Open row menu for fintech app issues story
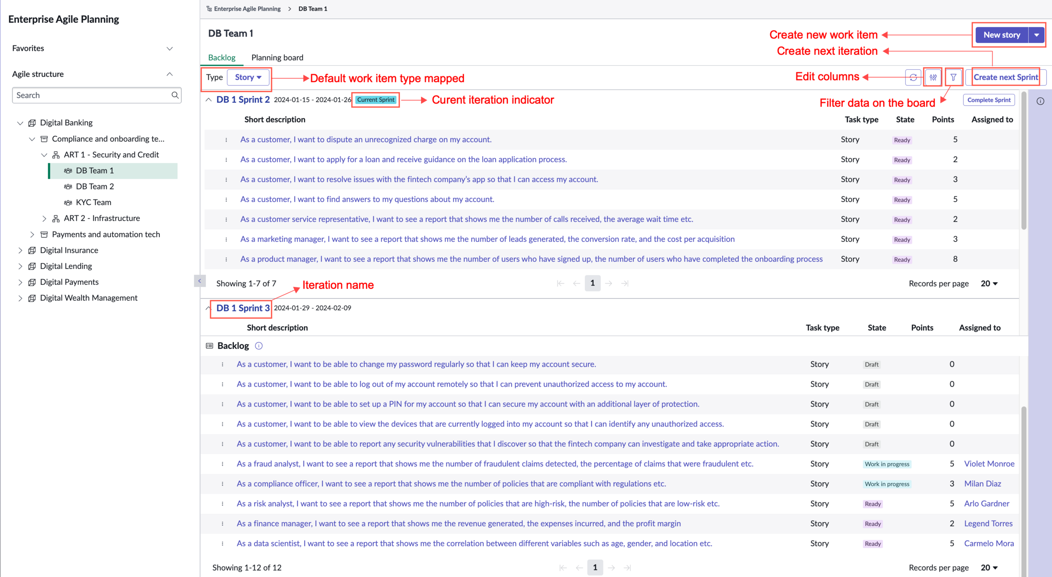The image size is (1052, 577). point(226,180)
